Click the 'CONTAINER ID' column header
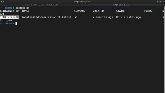Viewport: 165px width, 93px height. click(9, 11)
